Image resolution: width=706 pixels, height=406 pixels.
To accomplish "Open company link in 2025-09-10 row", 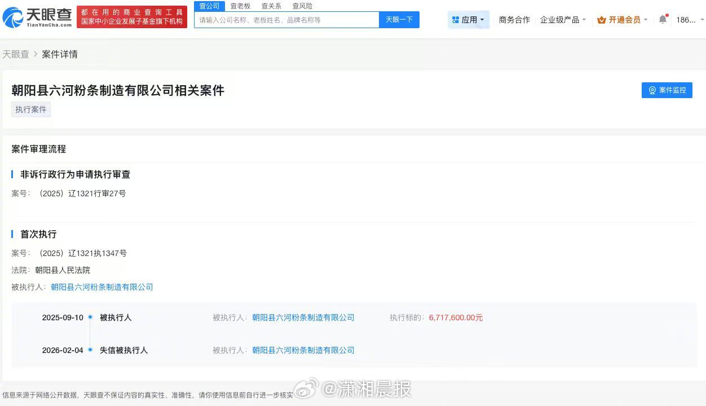I will tap(303, 317).
